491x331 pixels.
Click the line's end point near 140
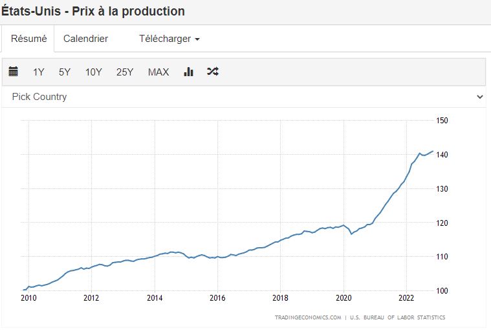point(432,152)
